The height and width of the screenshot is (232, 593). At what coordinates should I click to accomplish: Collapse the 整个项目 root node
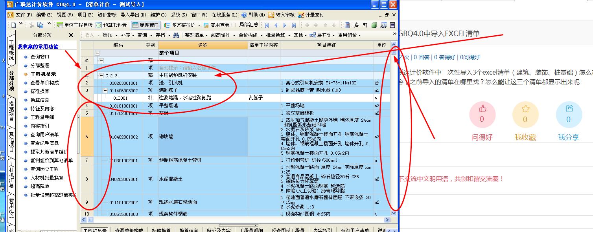pyautogui.click(x=97, y=53)
